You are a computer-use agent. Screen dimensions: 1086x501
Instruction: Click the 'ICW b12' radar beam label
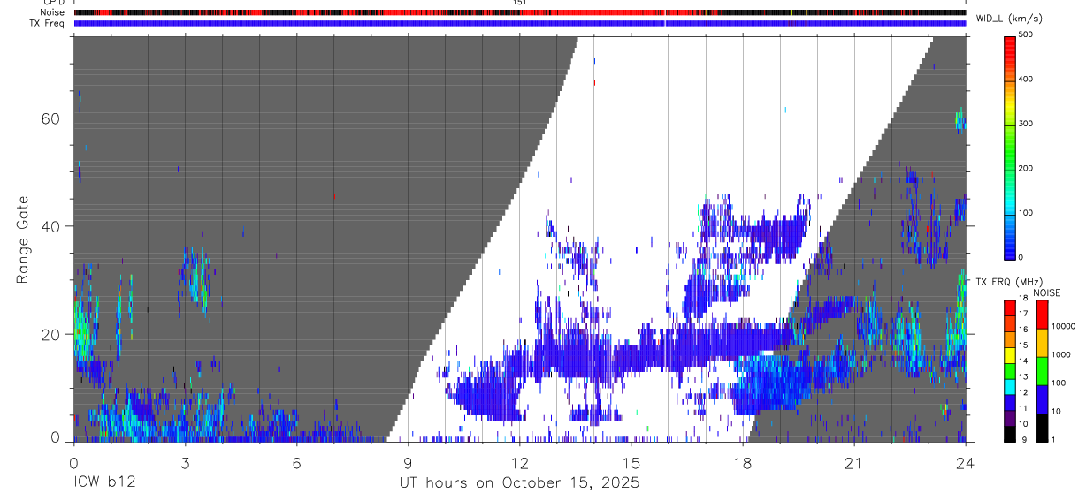click(x=104, y=483)
